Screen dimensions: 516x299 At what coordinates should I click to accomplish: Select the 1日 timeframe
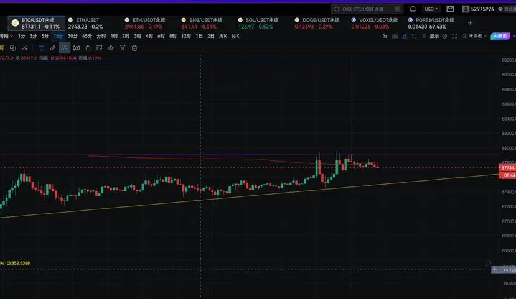pos(199,36)
